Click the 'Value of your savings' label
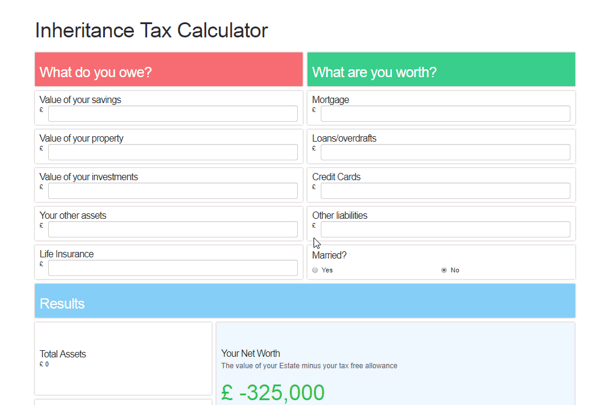 80,100
